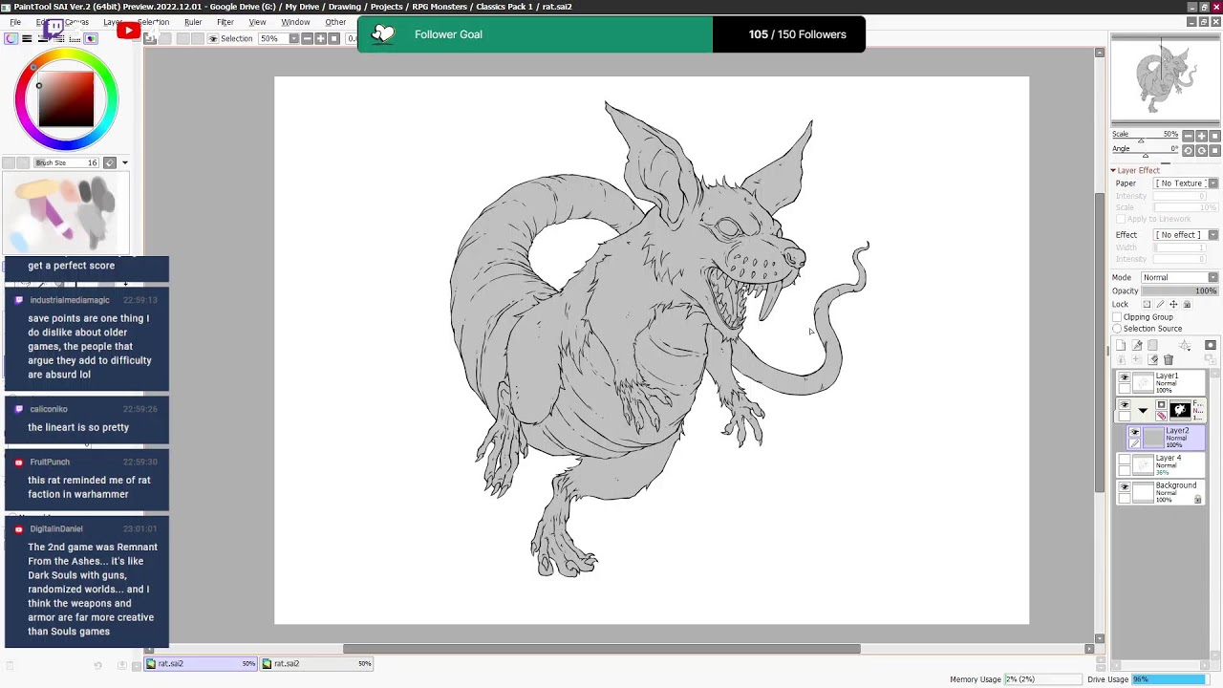Open the Brush Size dropdown arrow
Image resolution: width=1223 pixels, height=688 pixels.
tap(125, 163)
